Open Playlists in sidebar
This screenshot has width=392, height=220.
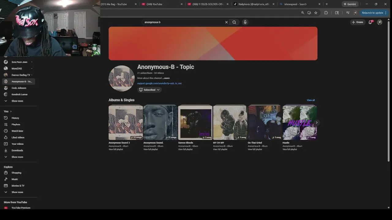(18, 124)
